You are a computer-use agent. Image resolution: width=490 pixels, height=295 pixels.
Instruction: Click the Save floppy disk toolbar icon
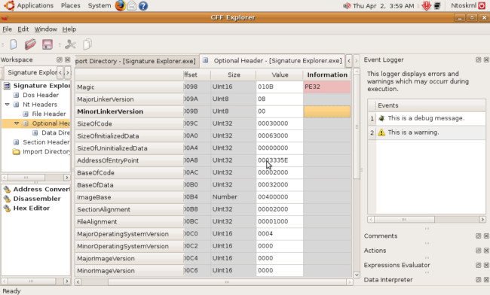47,44
